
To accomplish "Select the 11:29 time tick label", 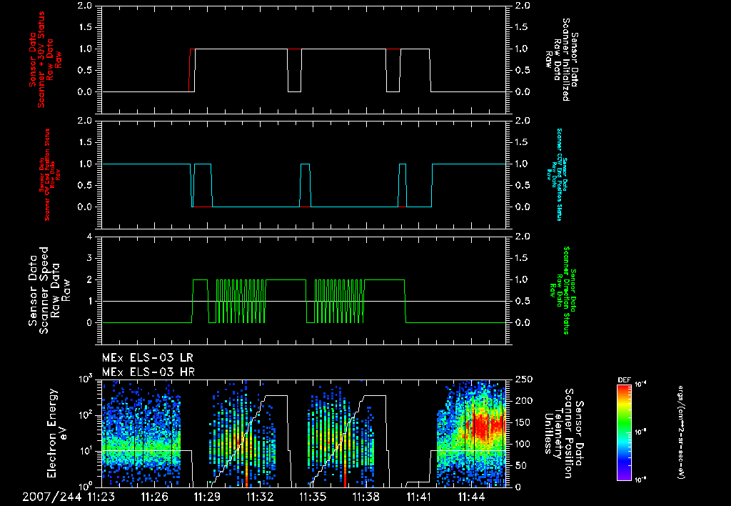I will [x=208, y=497].
